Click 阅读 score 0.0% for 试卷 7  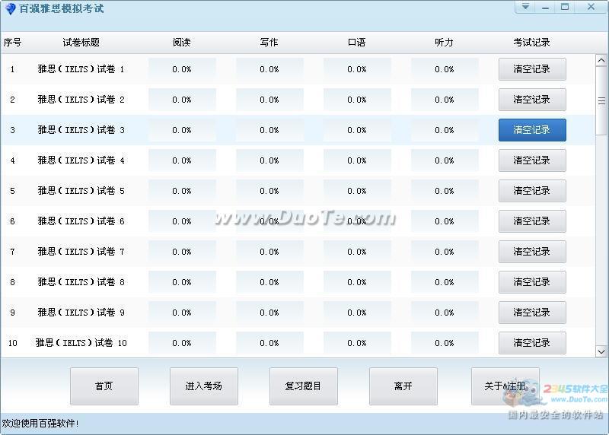tap(182, 252)
